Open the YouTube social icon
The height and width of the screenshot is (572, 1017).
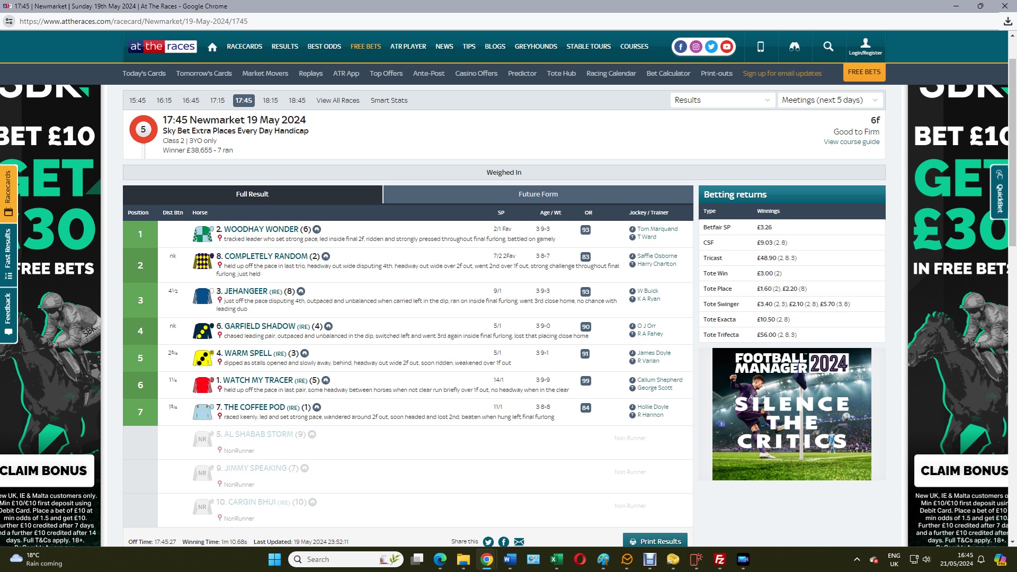[727, 47]
